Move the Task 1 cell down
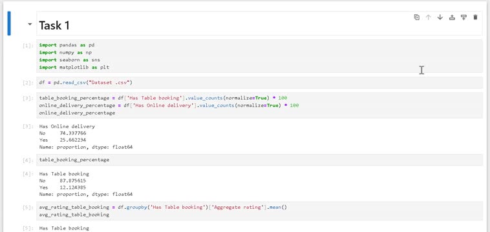This screenshot has width=490, height=232. (440, 17)
